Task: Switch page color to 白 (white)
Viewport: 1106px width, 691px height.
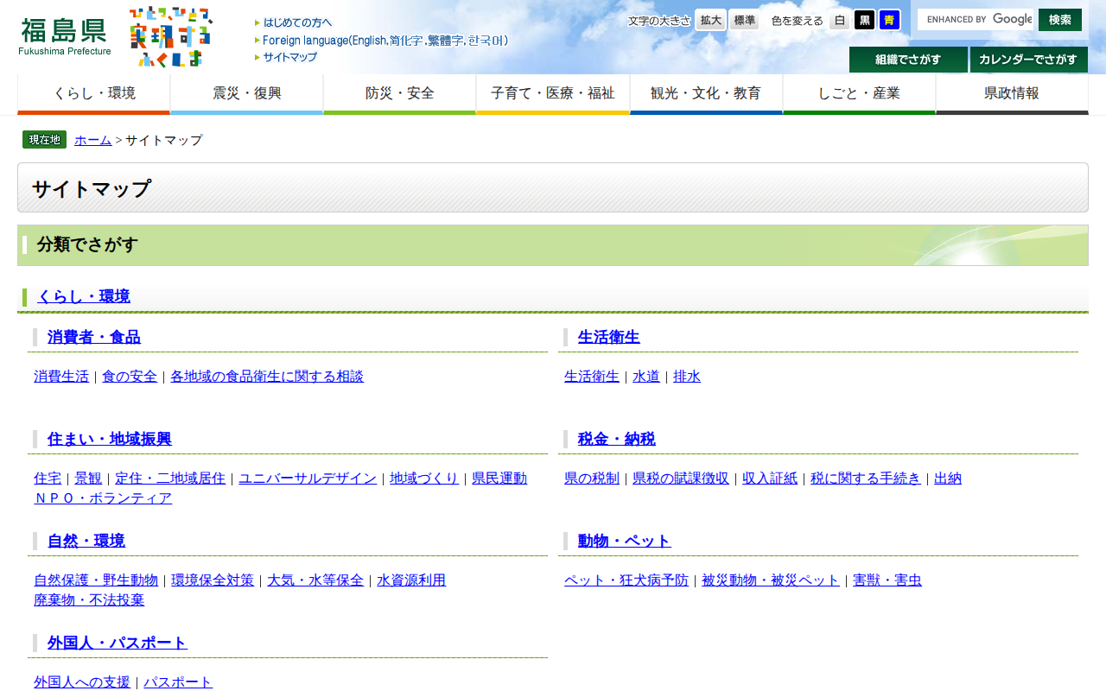Action: pos(838,20)
